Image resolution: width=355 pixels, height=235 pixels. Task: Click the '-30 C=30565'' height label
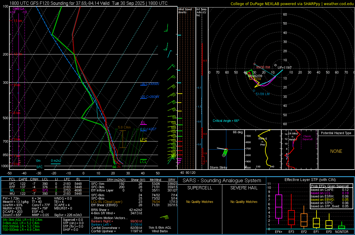[150, 84]
